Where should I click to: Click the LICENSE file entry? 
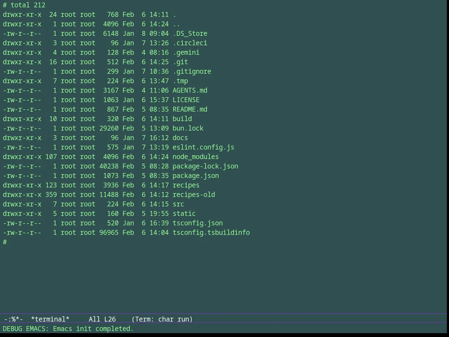point(186,100)
